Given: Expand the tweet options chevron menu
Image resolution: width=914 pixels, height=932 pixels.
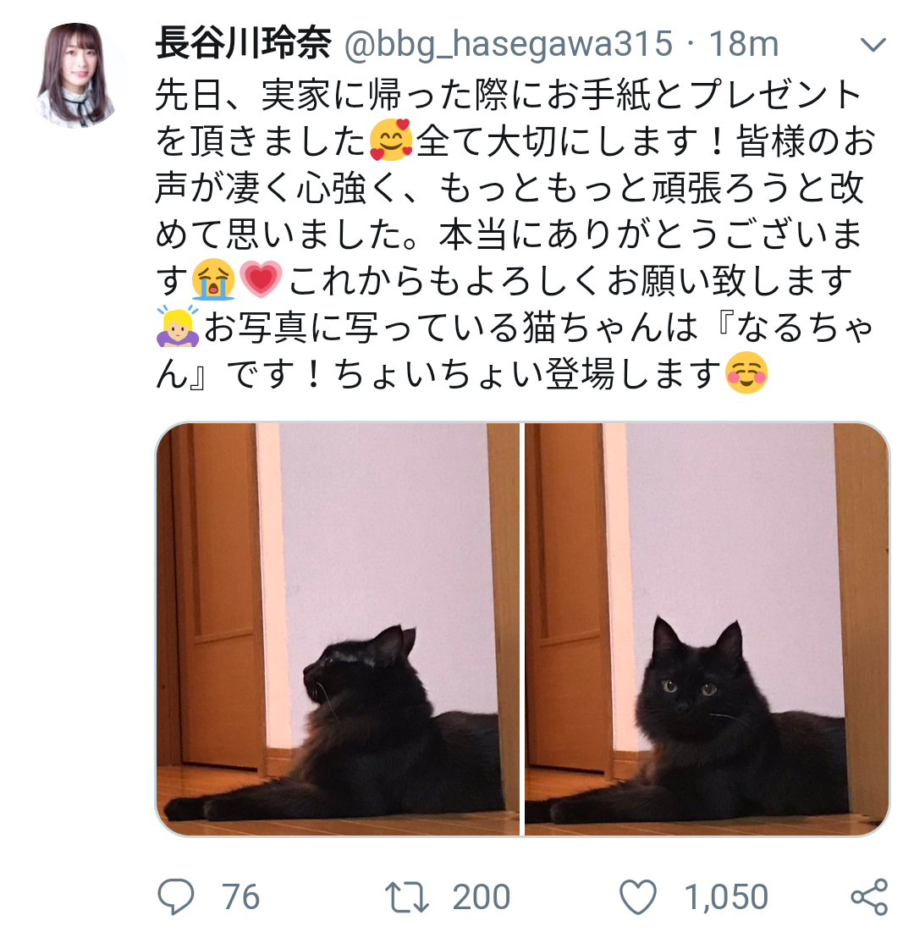Looking at the screenshot, I should click(873, 45).
